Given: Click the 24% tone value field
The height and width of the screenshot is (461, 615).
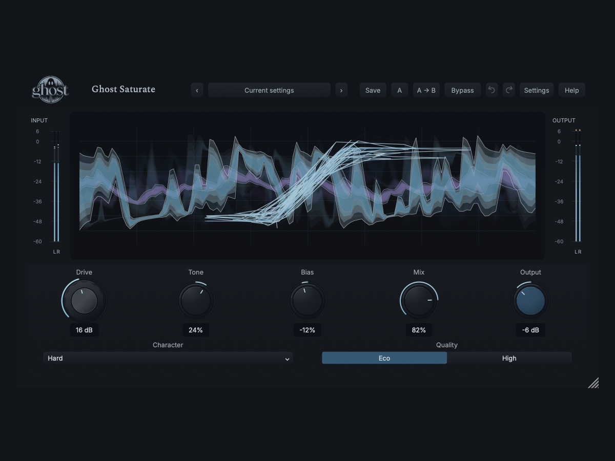Looking at the screenshot, I should [x=196, y=330].
